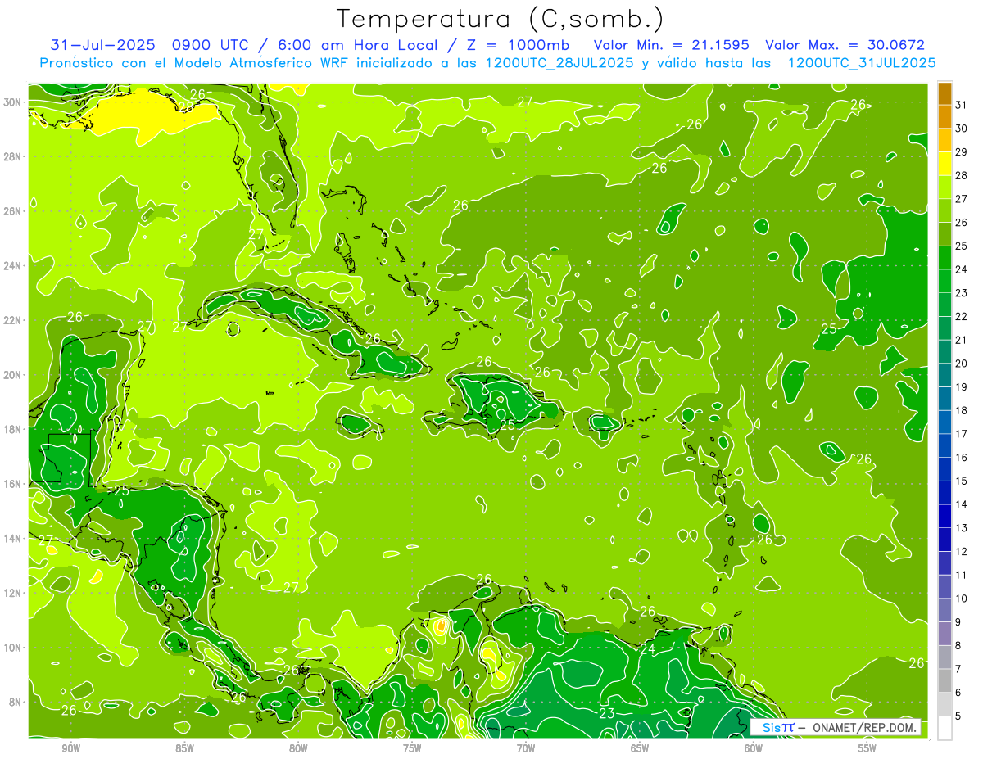Image resolution: width=983 pixels, height=759 pixels.
Task: Click the '30N' latitude label
Action: (12, 102)
